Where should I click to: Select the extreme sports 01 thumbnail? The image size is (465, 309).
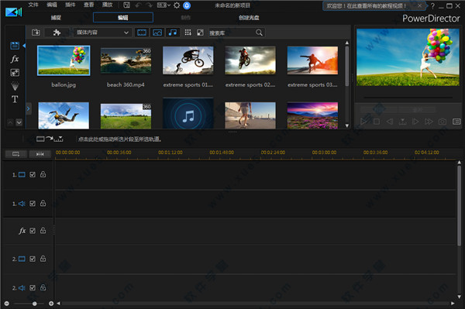[x=188, y=60]
